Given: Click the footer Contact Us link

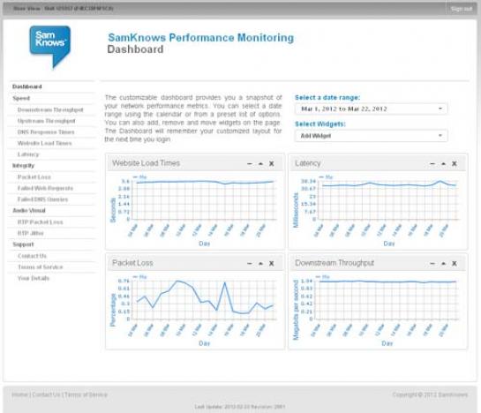Looking at the screenshot, I should tap(46, 394).
